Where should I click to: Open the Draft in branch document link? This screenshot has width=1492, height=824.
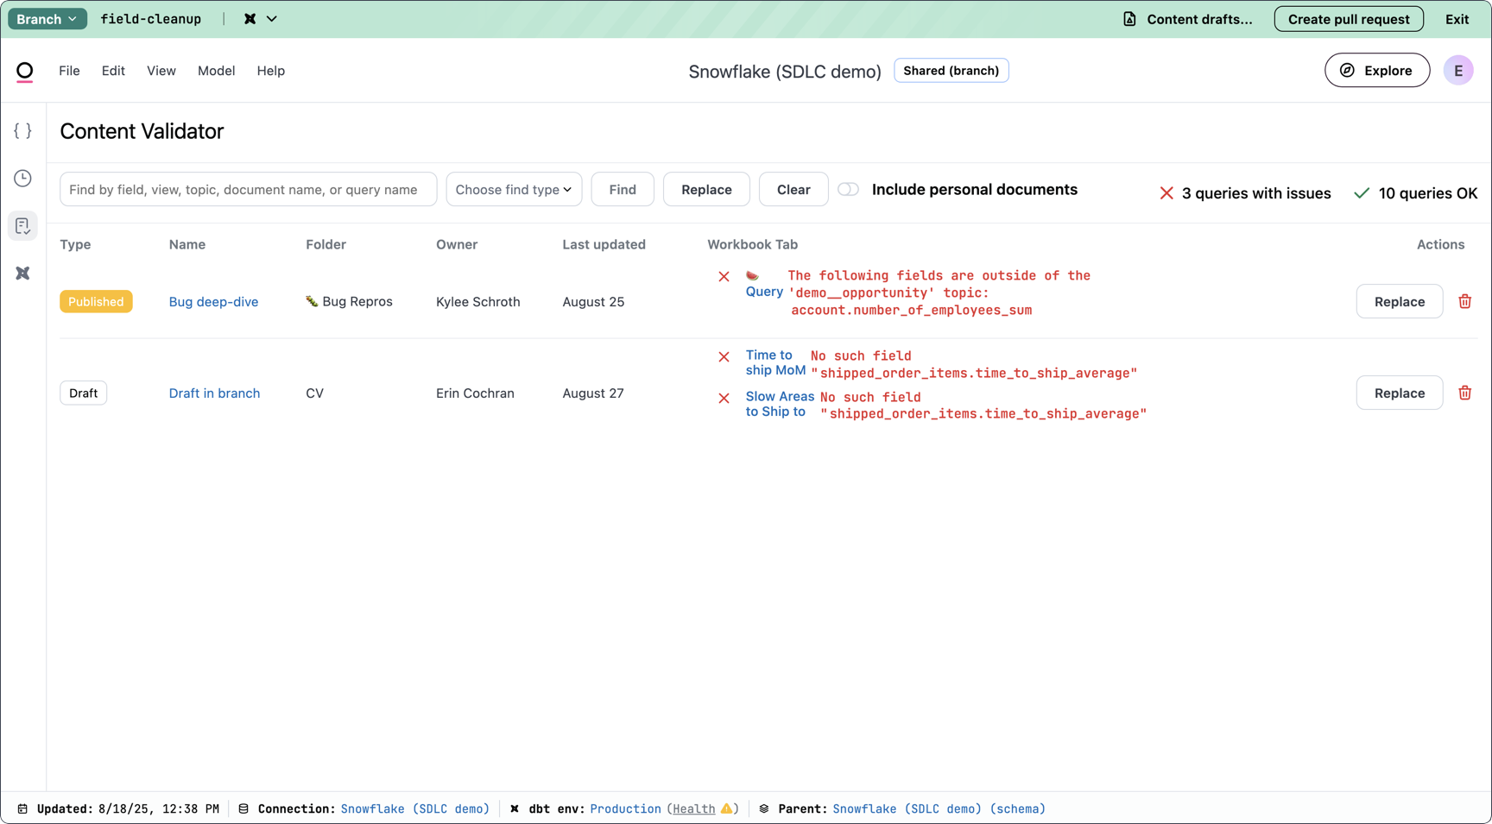click(214, 393)
